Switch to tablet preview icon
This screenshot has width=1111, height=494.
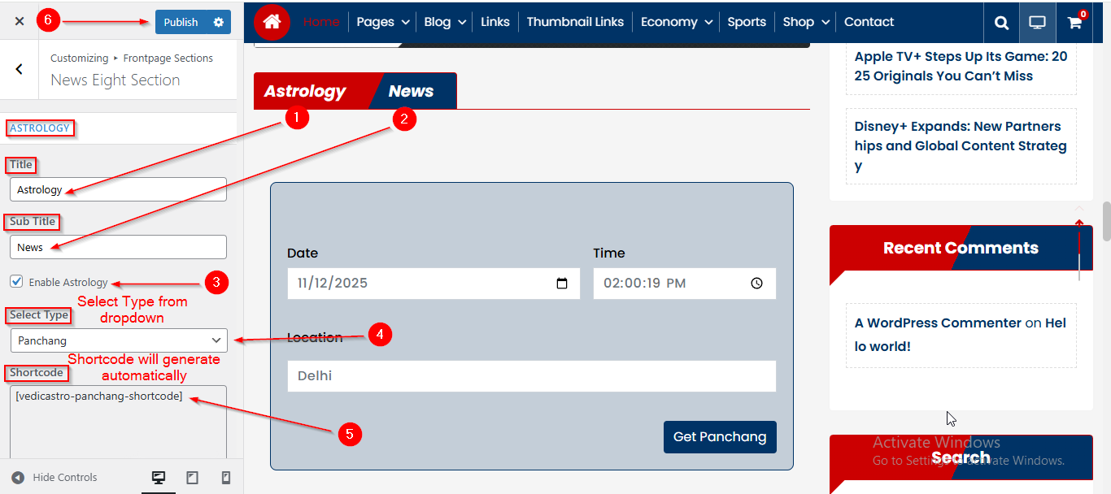(192, 478)
